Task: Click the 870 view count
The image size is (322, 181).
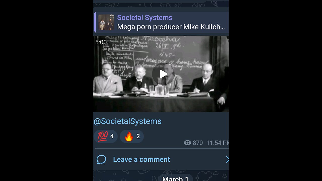Action: click(198, 143)
